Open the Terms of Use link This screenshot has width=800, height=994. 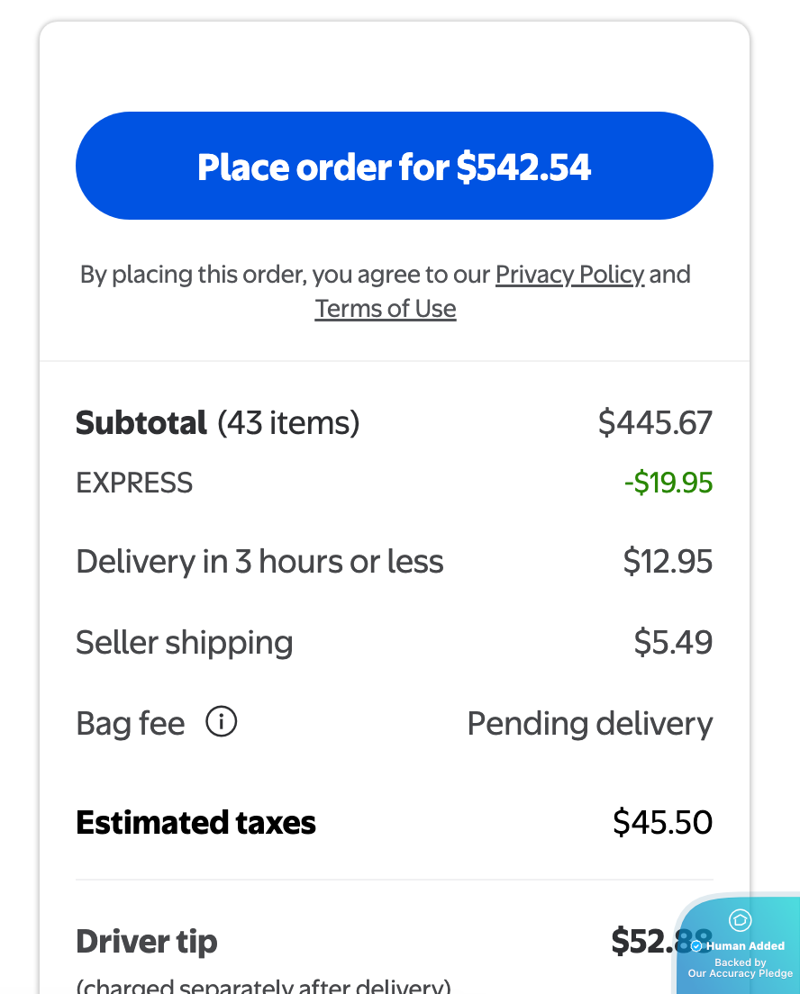pos(386,309)
